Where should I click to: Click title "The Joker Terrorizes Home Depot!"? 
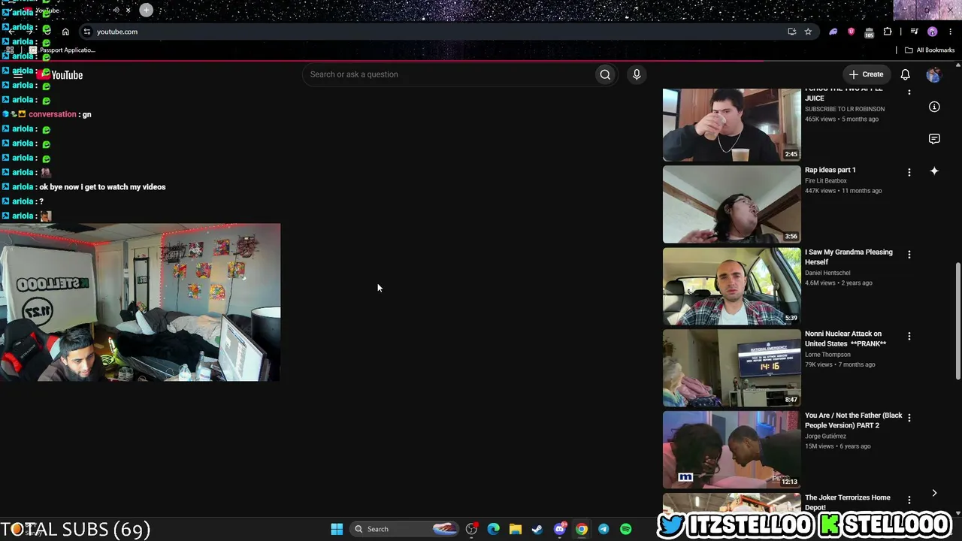pos(848,502)
